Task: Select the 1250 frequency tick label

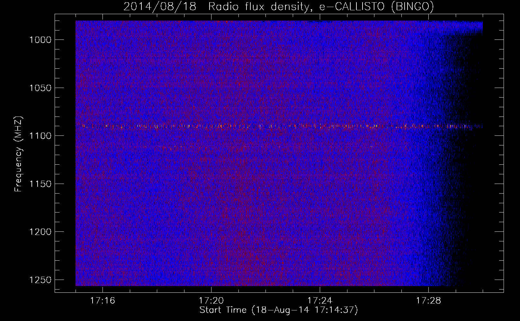Action: (x=40, y=280)
